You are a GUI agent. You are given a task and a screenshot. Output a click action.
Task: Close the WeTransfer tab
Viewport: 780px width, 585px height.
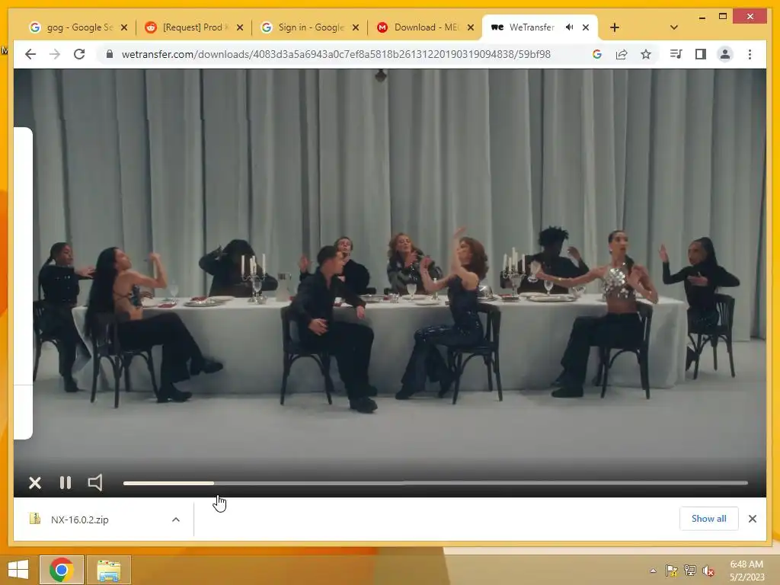coord(586,27)
